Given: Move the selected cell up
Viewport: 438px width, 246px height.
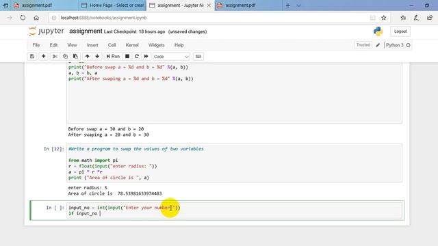Looking at the screenshot, I should tap(87, 56).
